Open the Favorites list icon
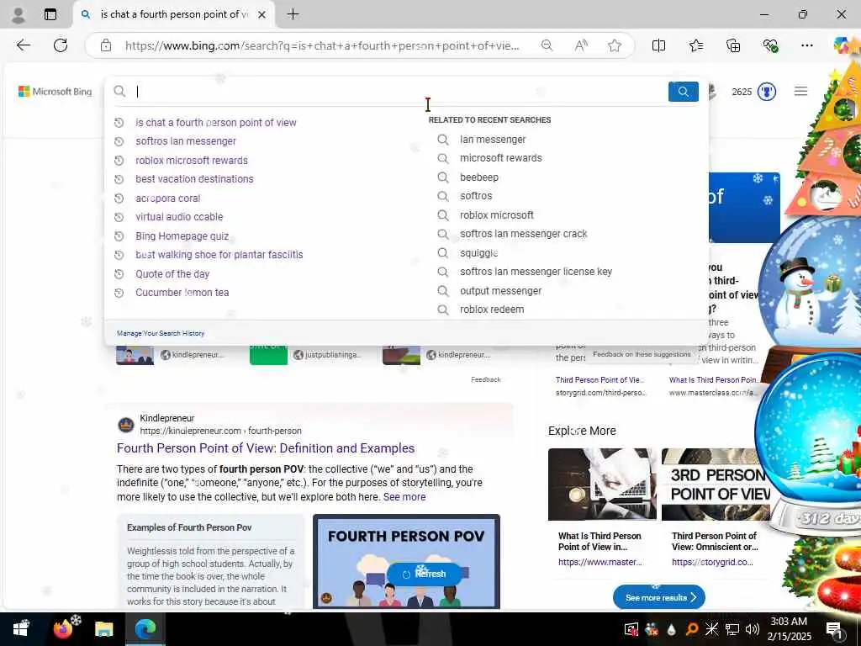Image resolution: width=861 pixels, height=646 pixels. 696,45
